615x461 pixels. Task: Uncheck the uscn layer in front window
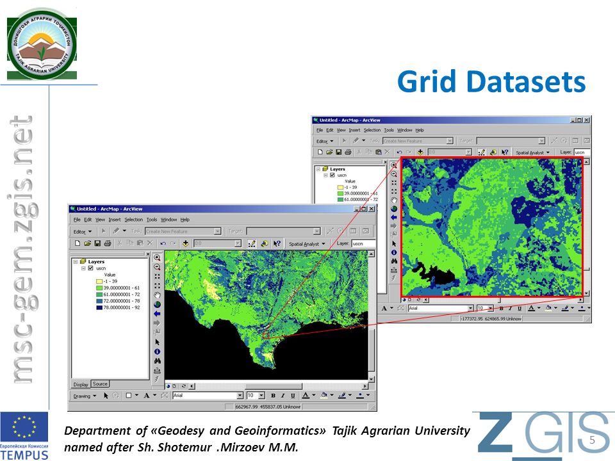point(90,268)
